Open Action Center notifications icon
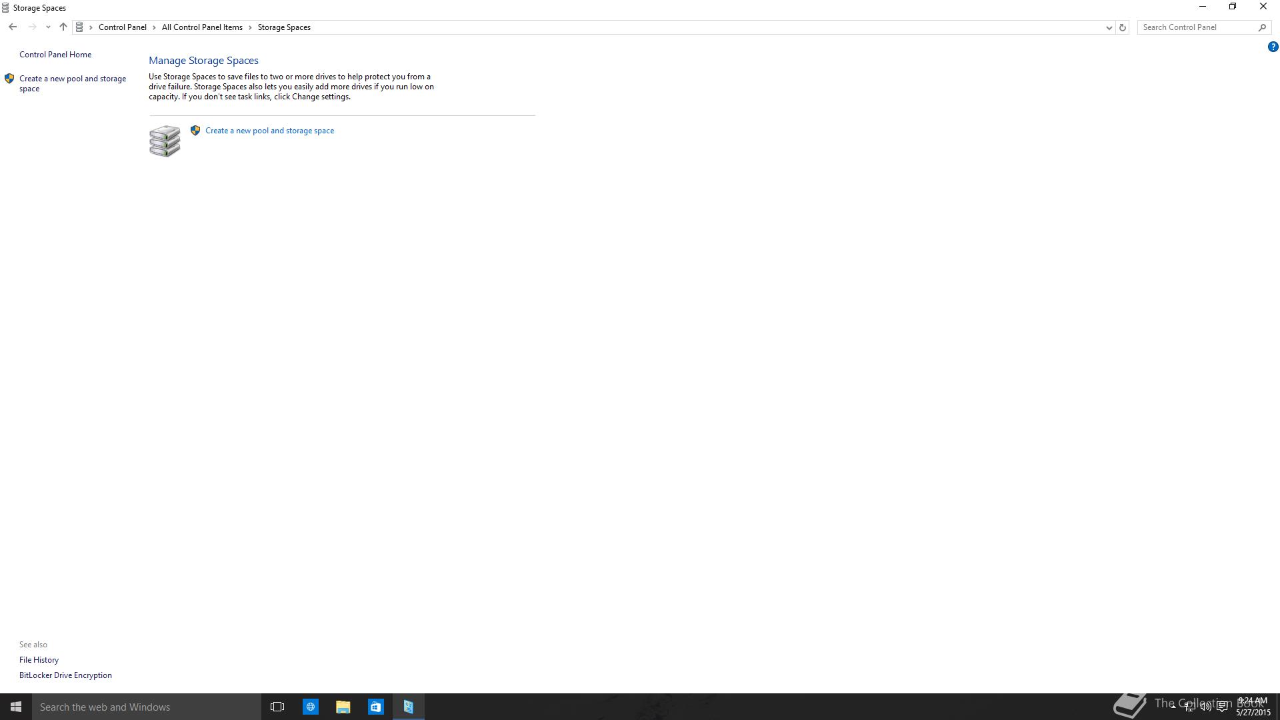 [1222, 707]
